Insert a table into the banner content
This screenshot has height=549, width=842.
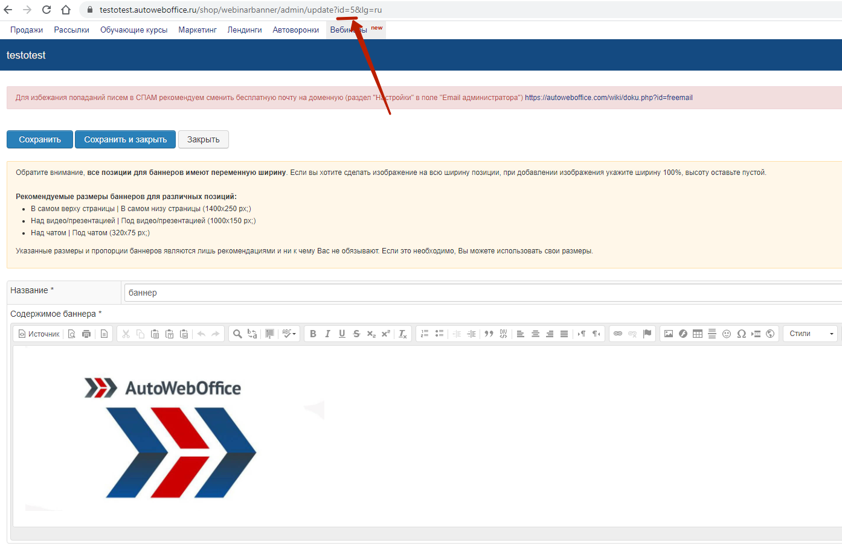pos(698,334)
